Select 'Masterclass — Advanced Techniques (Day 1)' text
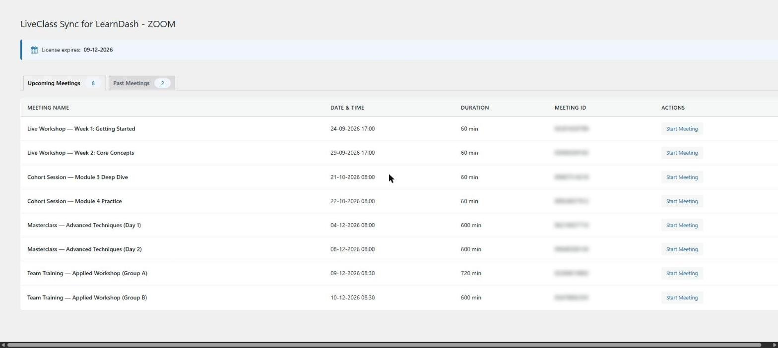 (84, 225)
